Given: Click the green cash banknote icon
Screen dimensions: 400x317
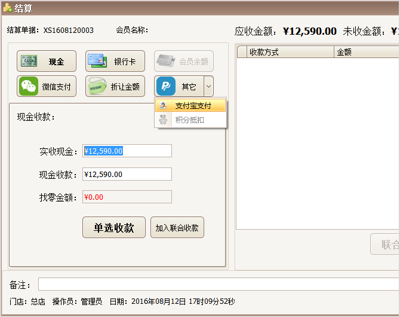Looking at the screenshot, I should click(x=29, y=61).
